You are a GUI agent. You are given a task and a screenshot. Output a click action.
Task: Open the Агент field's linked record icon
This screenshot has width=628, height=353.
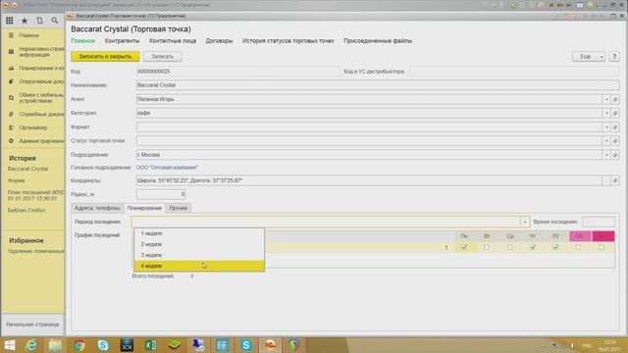[615, 99]
